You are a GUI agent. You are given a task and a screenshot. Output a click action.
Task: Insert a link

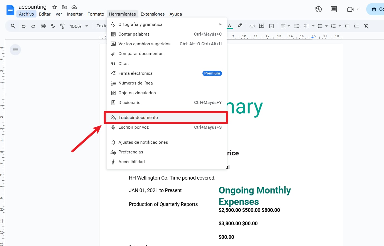(x=252, y=26)
